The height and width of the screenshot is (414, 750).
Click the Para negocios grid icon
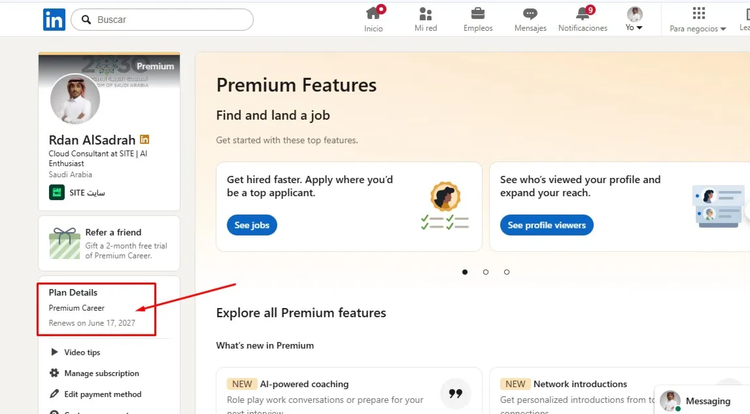699,13
